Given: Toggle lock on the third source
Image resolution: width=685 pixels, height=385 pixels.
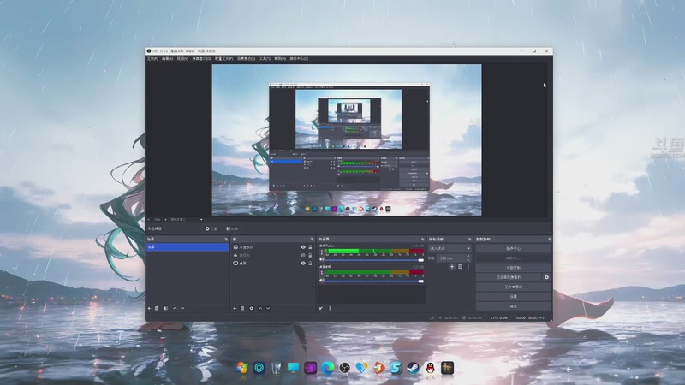Looking at the screenshot, I should [310, 264].
